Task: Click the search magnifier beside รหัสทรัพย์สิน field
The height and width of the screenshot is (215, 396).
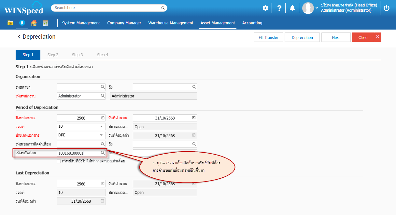Action: click(x=103, y=153)
